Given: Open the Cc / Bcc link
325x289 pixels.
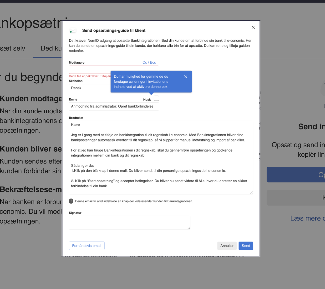Looking at the screenshot, I should pos(149,62).
